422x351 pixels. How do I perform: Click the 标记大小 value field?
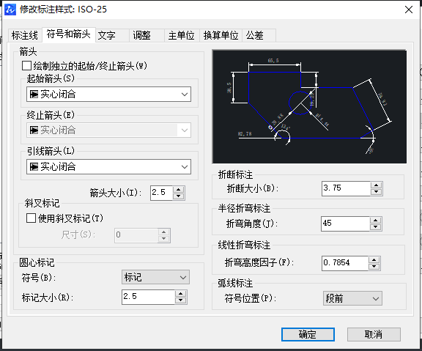tap(148, 298)
